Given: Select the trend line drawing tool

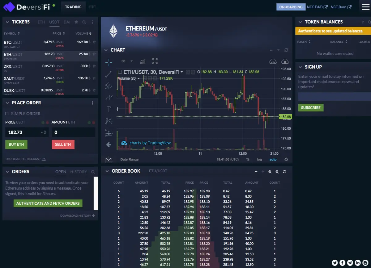Looking at the screenshot, I should pos(109,74).
